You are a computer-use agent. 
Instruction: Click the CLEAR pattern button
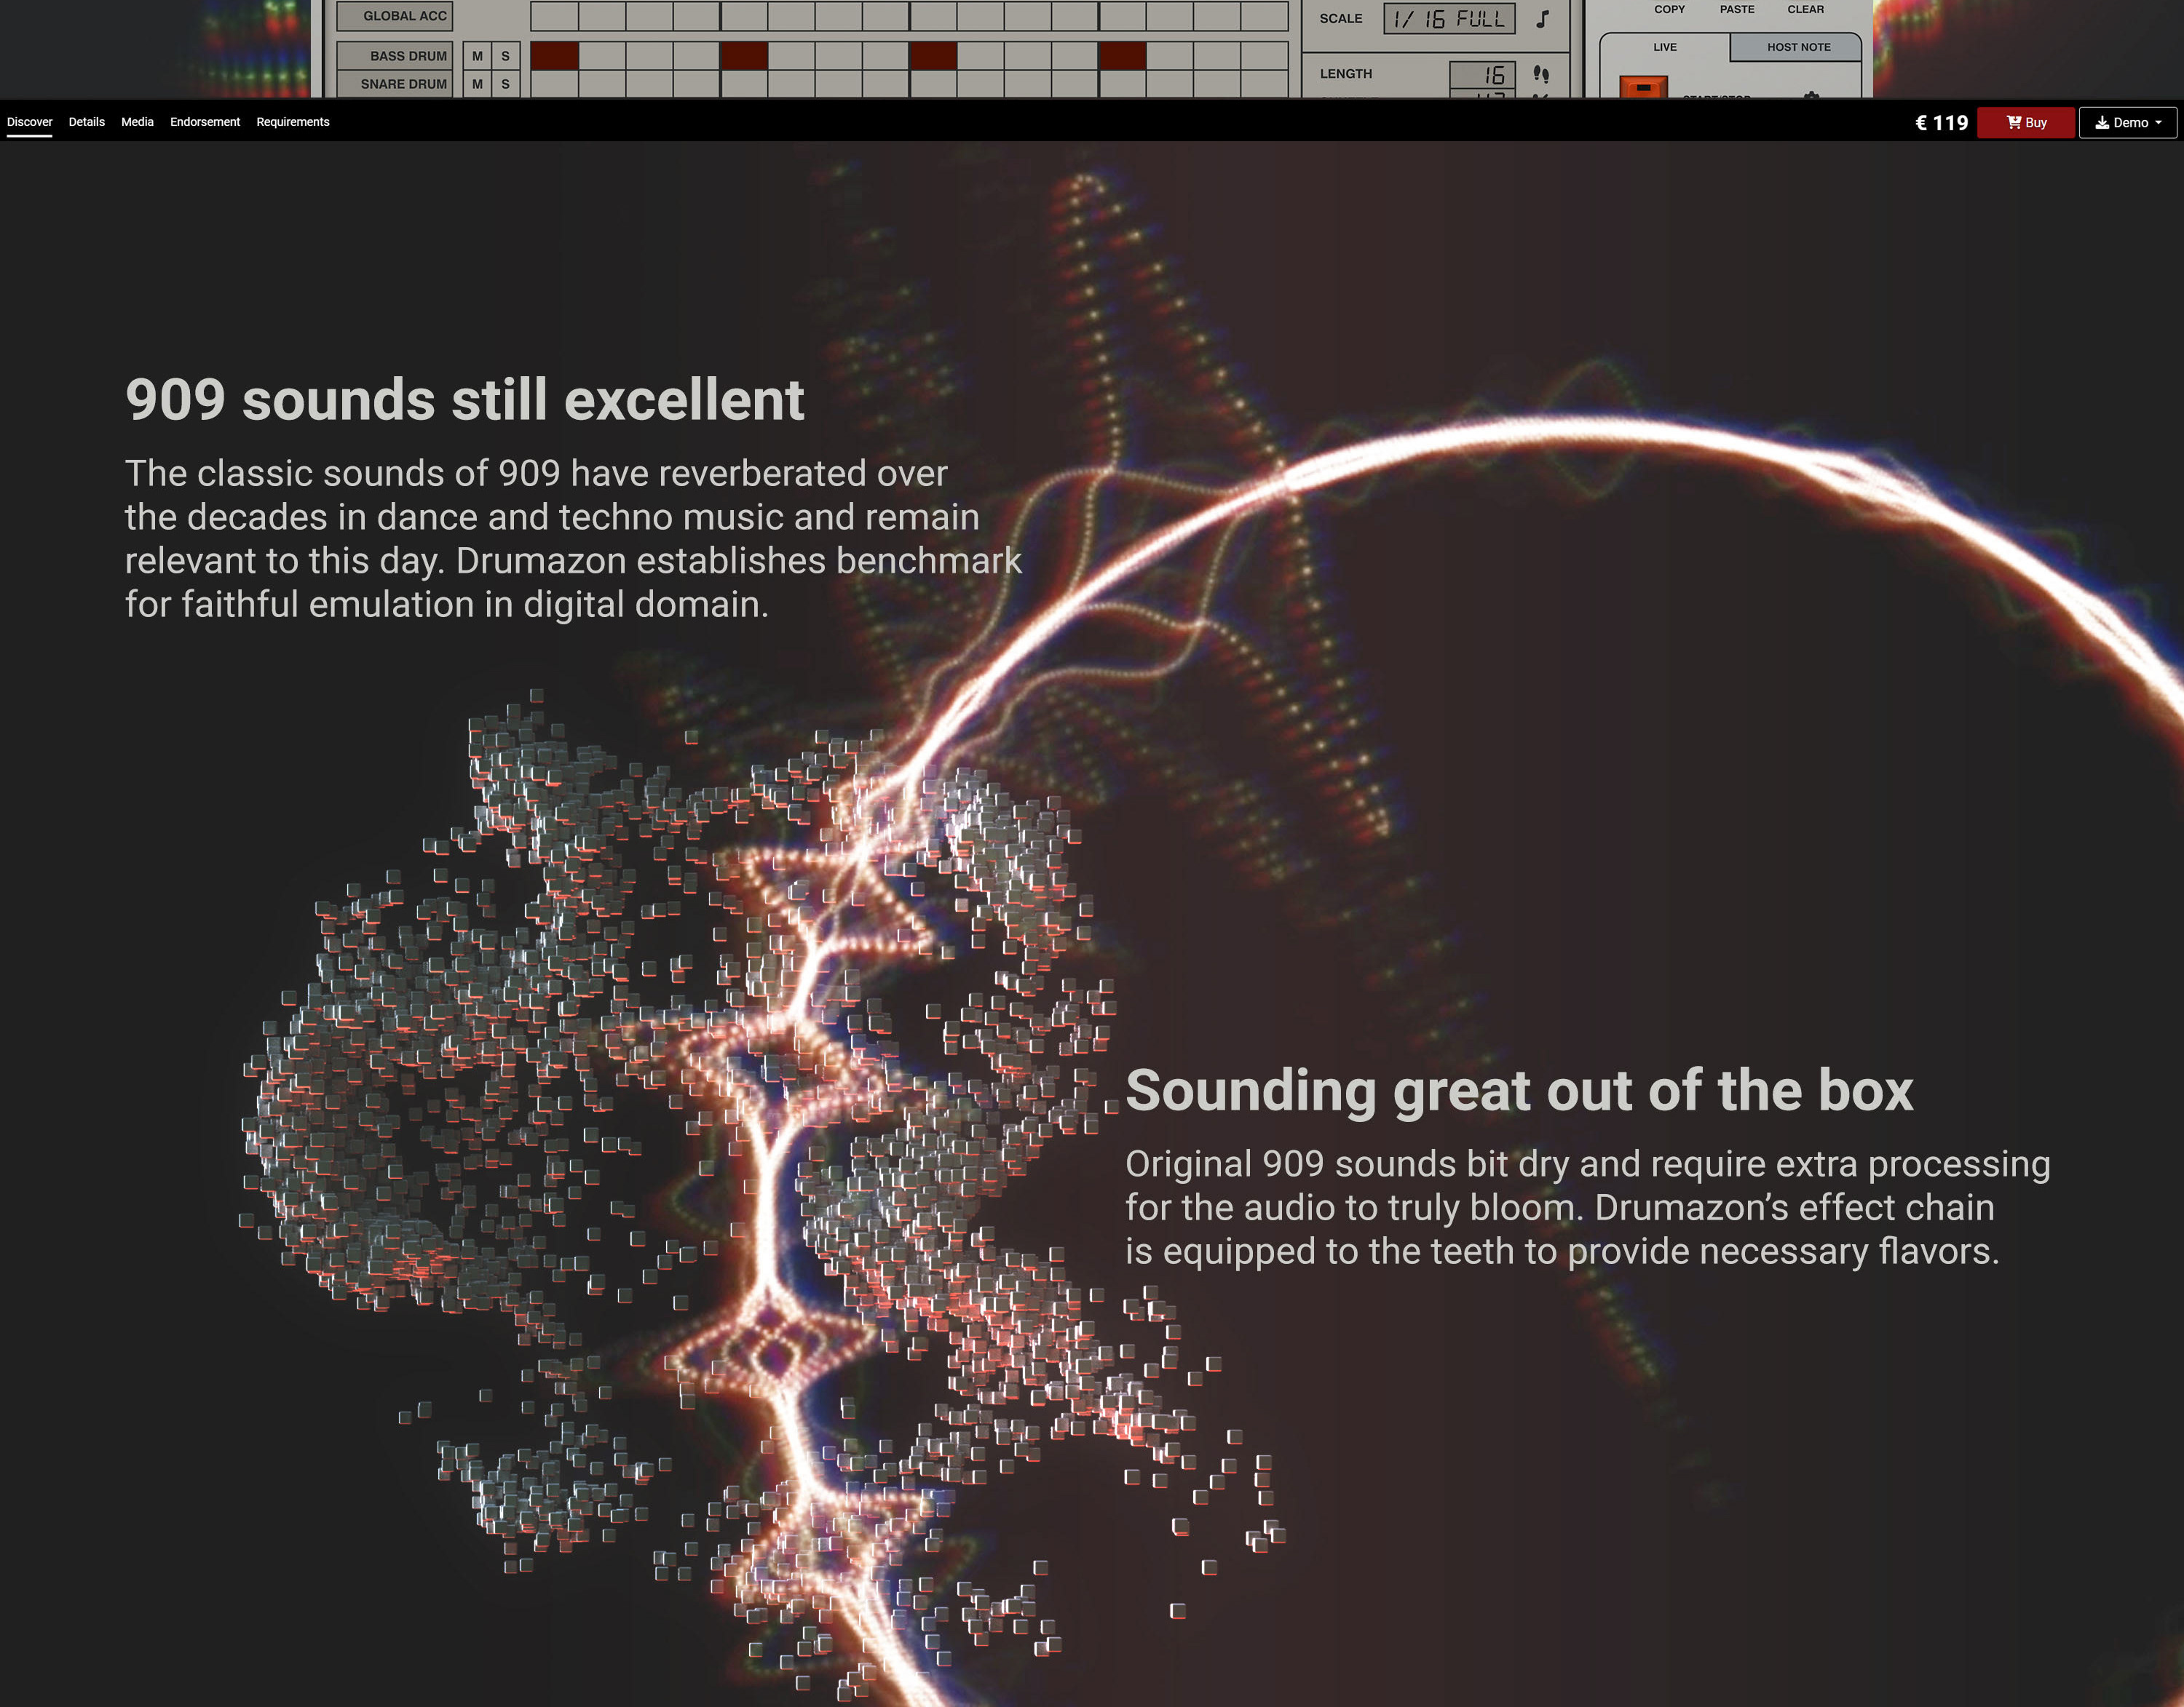tap(1805, 9)
